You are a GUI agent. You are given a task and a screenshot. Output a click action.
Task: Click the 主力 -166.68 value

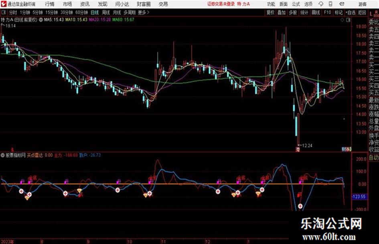(66, 155)
